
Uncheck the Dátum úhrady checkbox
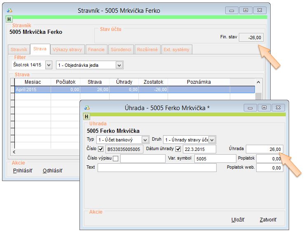click(178, 149)
